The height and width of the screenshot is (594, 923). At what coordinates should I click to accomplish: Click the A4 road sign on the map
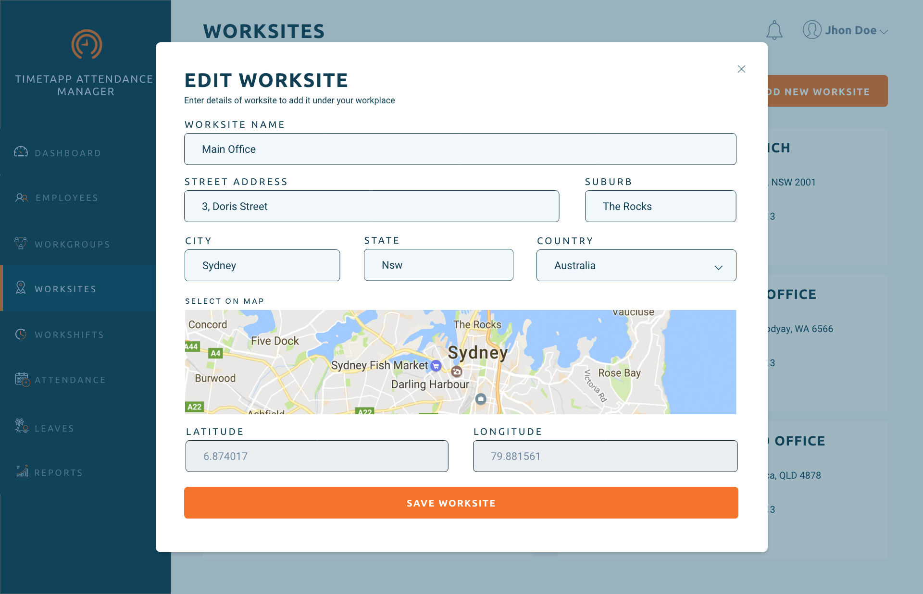pos(215,353)
